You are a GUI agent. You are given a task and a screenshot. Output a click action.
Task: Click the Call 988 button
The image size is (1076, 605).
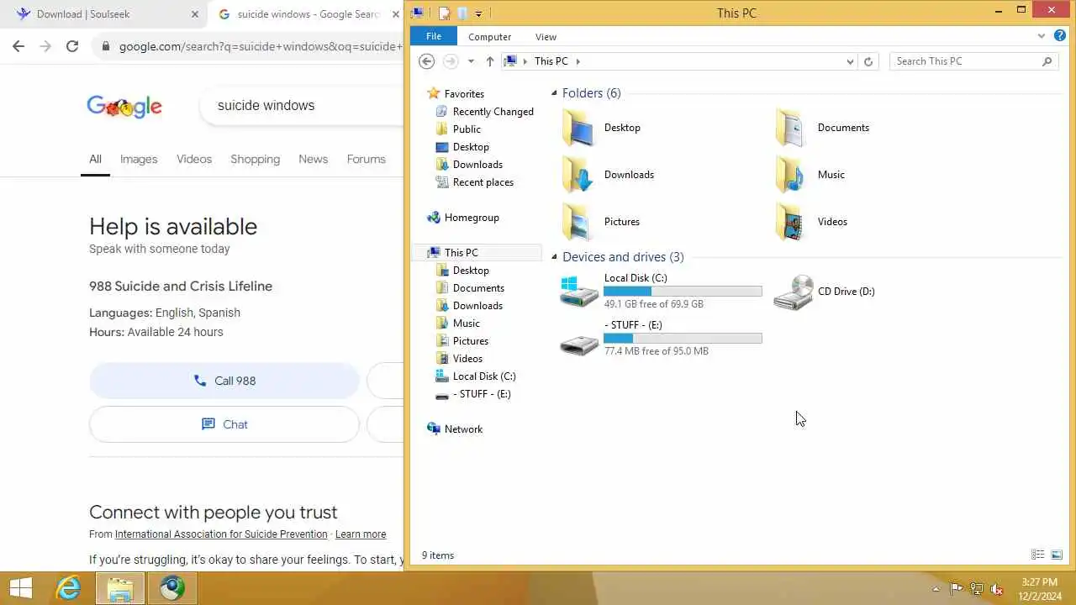(x=224, y=381)
